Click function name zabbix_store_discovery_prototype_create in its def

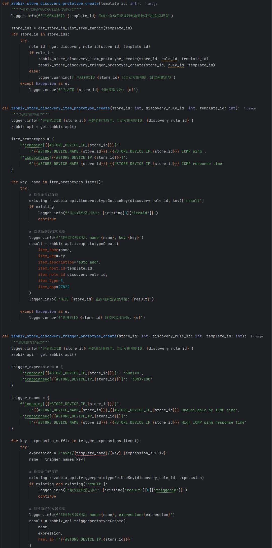pyautogui.click(x=55, y=4)
